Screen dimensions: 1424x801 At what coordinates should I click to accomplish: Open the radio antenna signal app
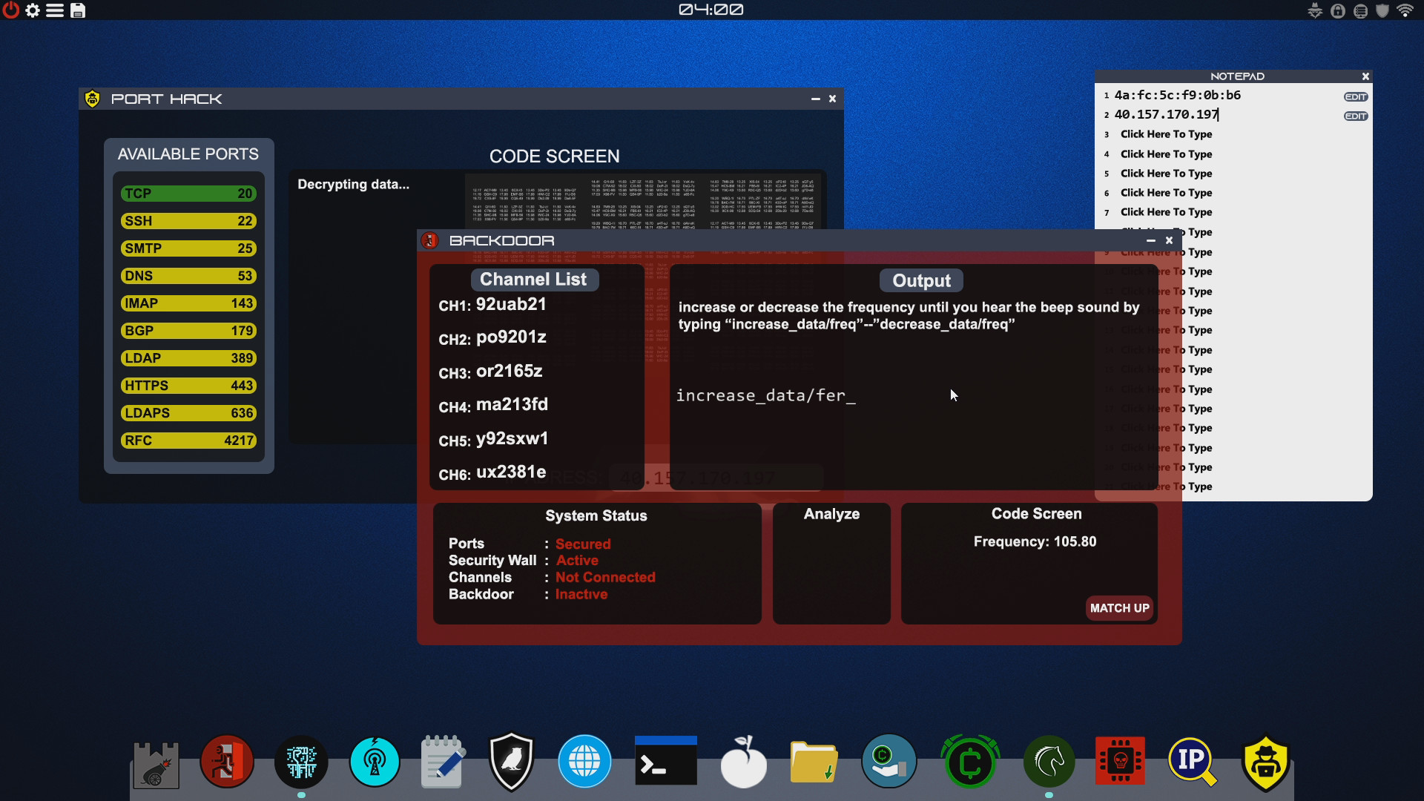375,760
